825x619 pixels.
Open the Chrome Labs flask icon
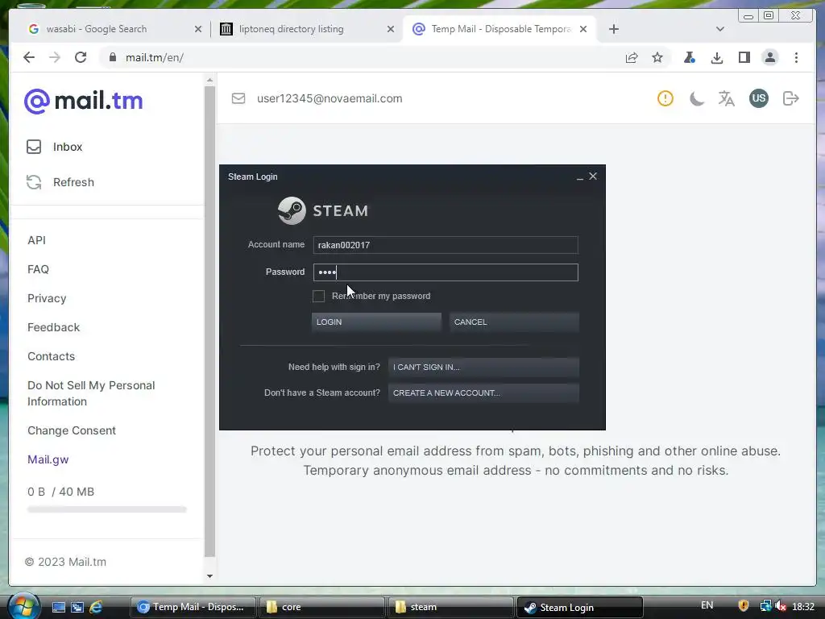click(x=690, y=57)
